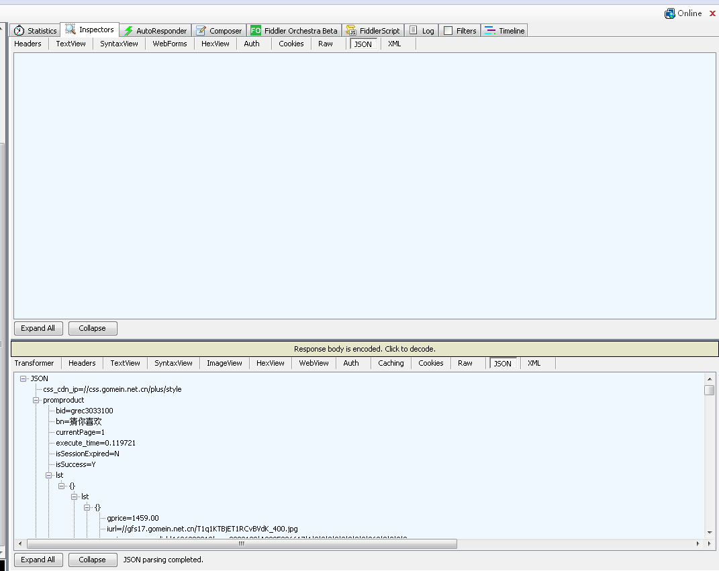
Task: Close the panel with red X
Action: 712,13
